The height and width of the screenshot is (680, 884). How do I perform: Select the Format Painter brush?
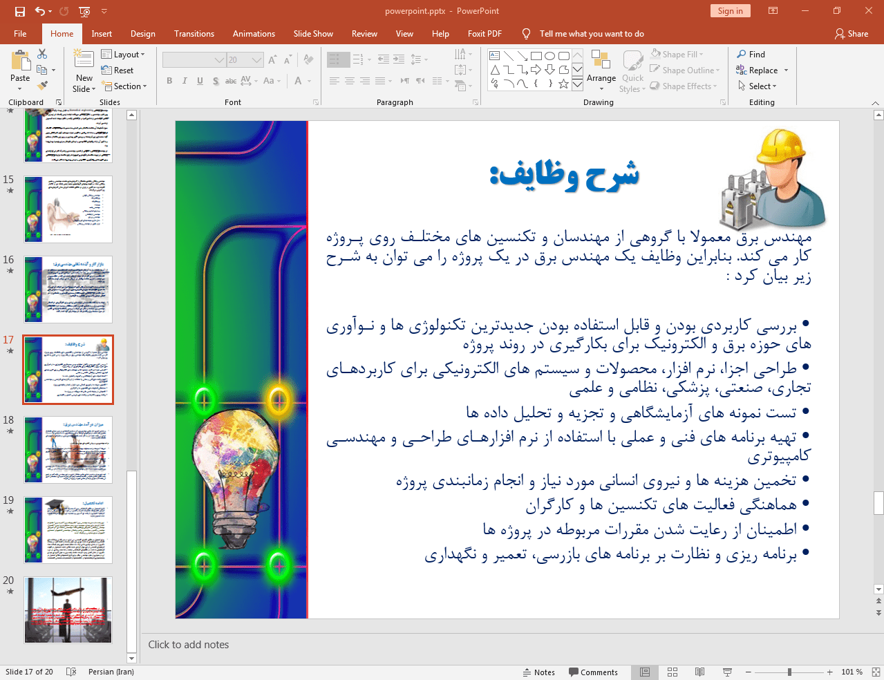(42, 86)
